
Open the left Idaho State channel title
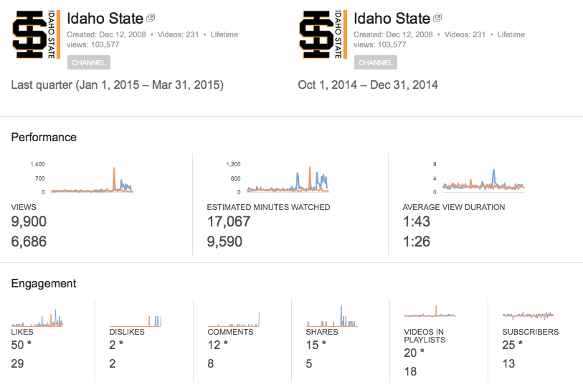(x=105, y=19)
